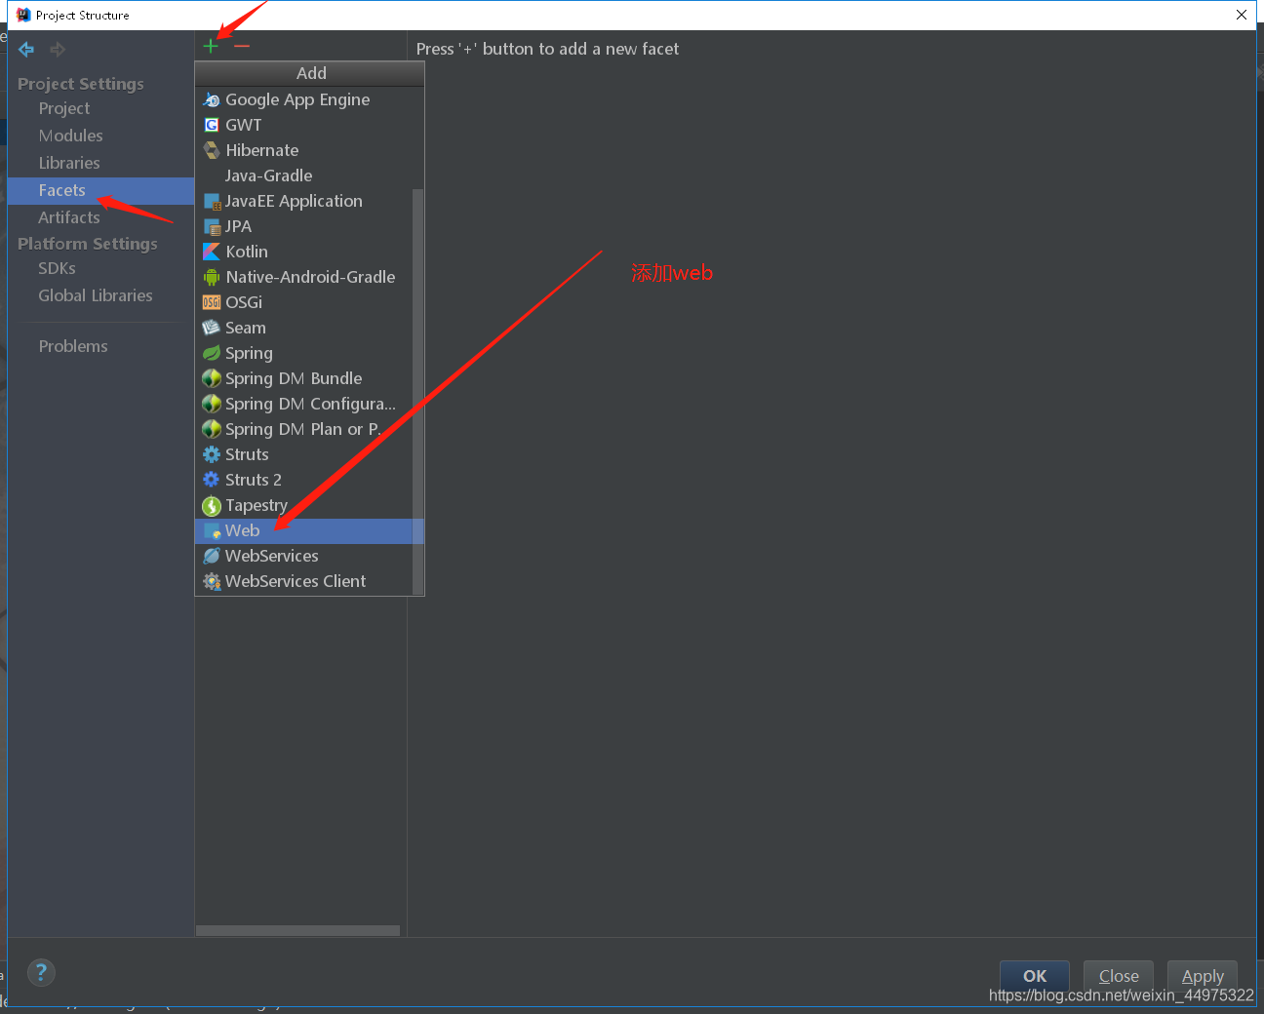
Task: Pick WebServices Client entry
Action: 304,581
